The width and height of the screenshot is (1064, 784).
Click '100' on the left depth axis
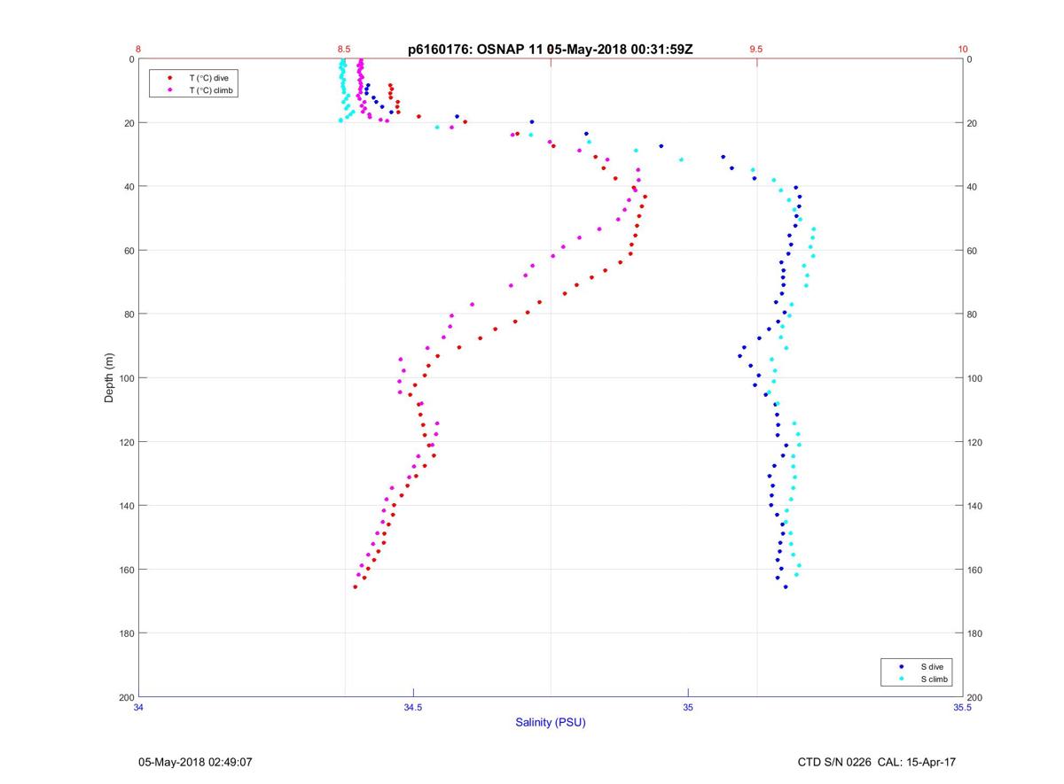[126, 378]
